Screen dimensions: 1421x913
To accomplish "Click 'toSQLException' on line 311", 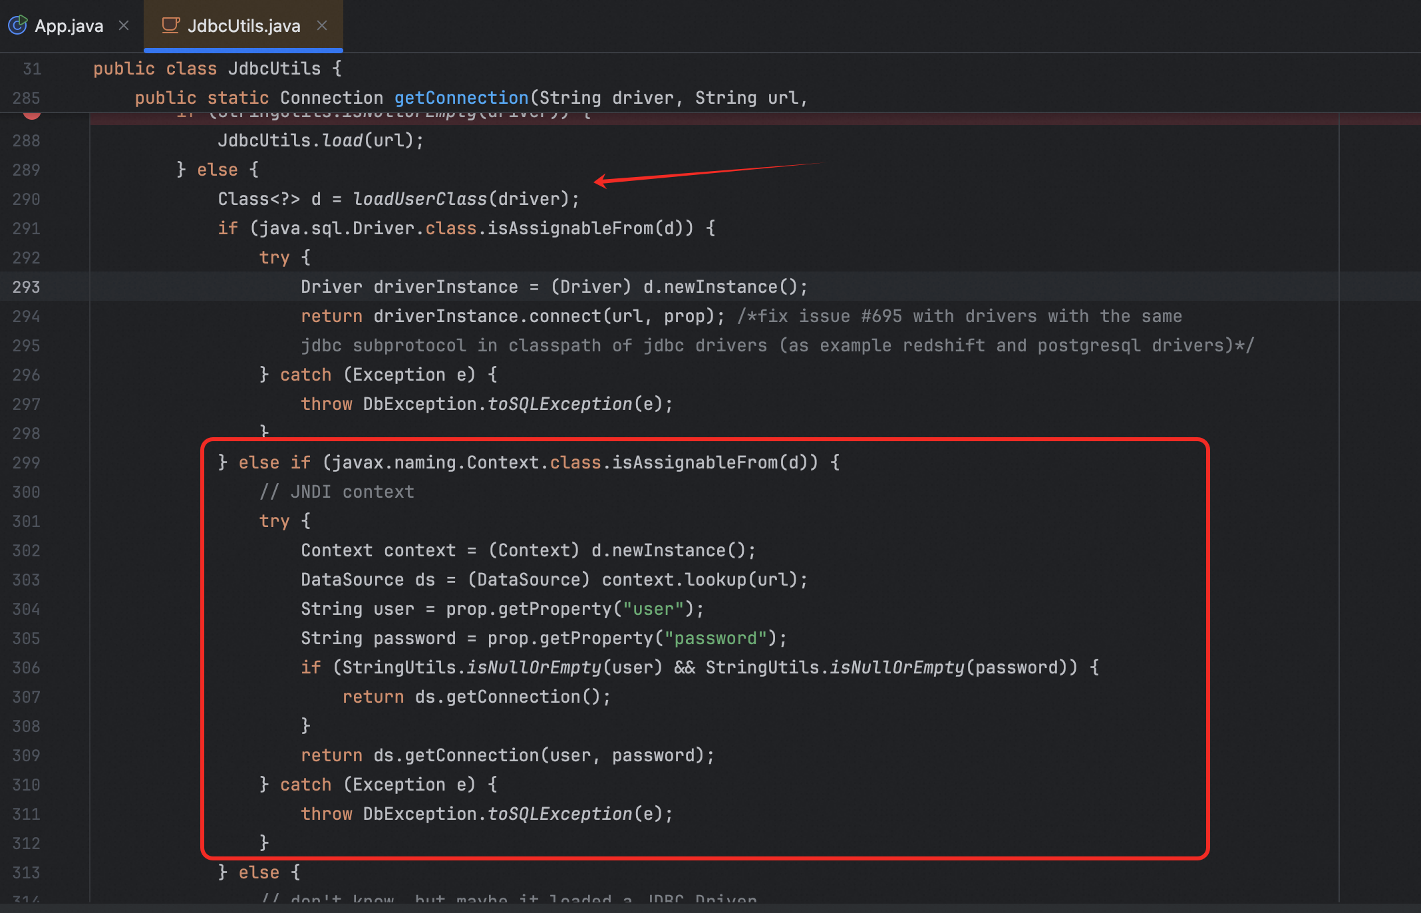I will coord(560,814).
